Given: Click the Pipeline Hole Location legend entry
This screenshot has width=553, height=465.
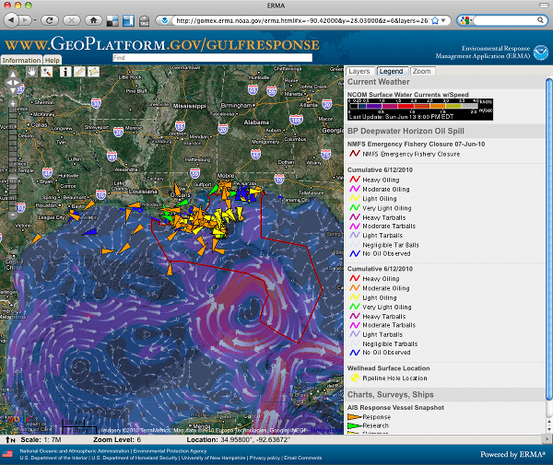Looking at the screenshot, I should [x=389, y=378].
